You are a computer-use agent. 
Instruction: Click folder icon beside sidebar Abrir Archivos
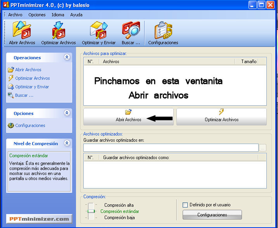tap(11, 70)
